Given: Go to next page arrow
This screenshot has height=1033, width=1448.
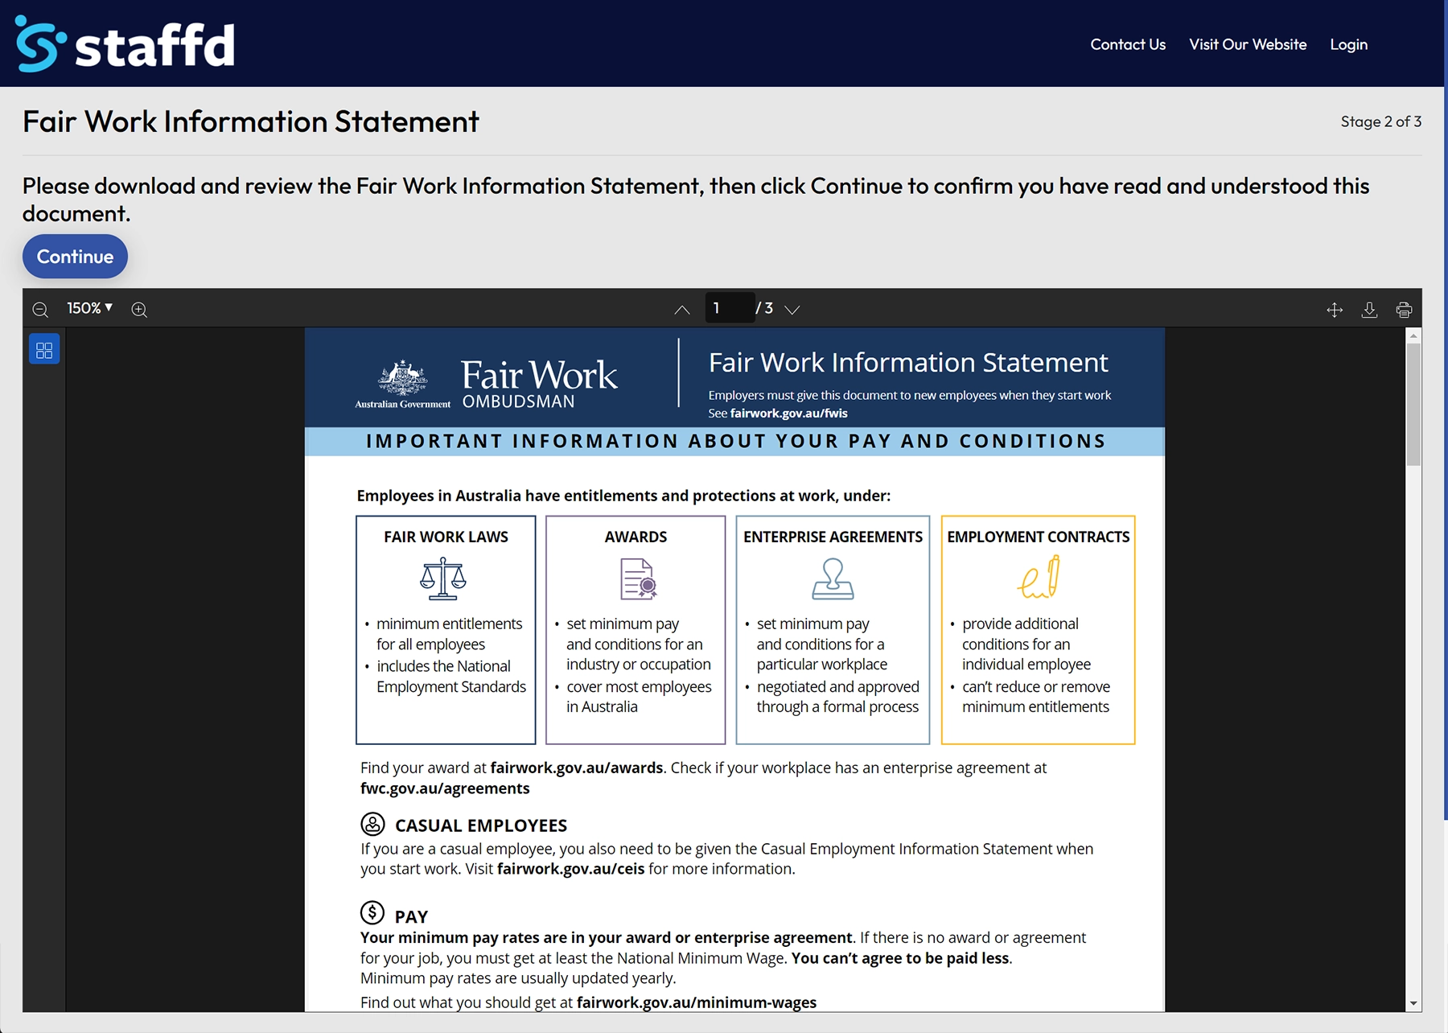Looking at the screenshot, I should pos(792,309).
